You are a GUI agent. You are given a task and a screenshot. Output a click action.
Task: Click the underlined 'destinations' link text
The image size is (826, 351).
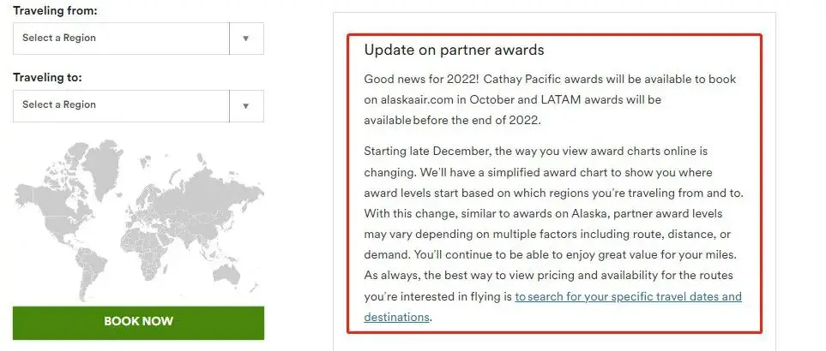coord(396,317)
